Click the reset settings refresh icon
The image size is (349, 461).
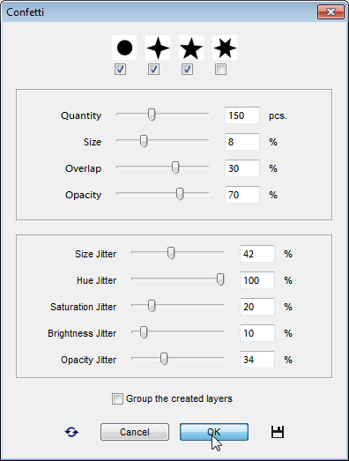[x=71, y=432]
